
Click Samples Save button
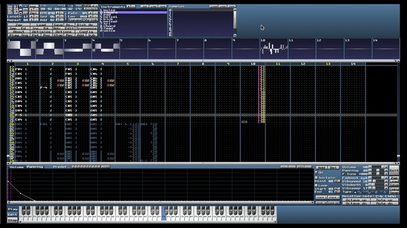pos(231,6)
